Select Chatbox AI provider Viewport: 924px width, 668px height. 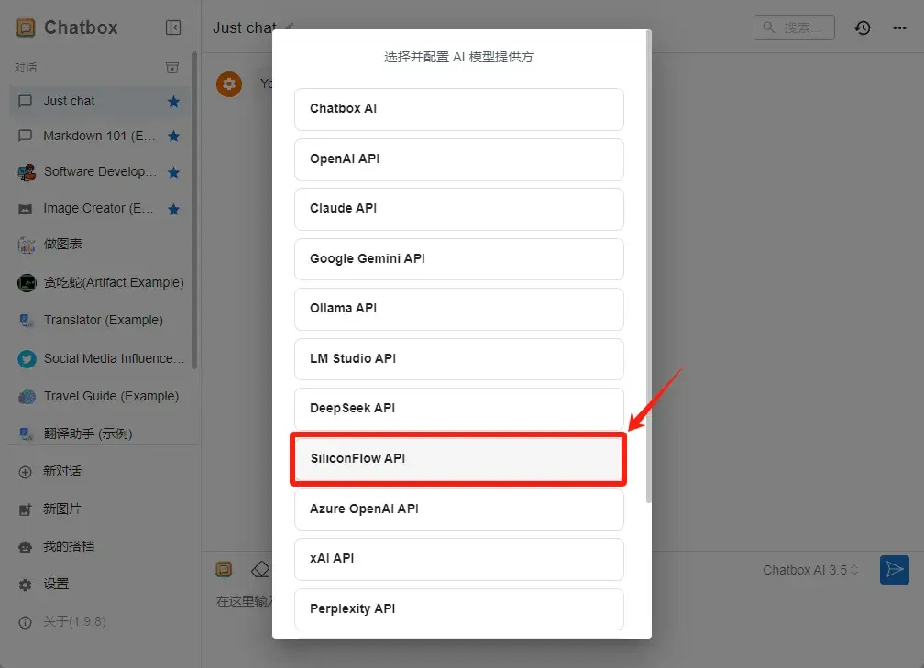click(459, 109)
